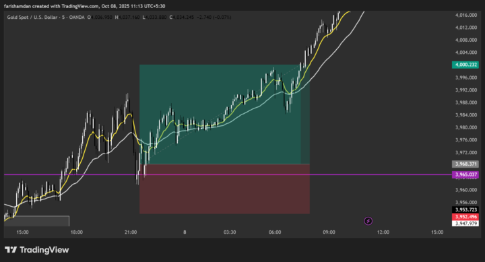Click the 3,984.000 price axis label
The image size is (485, 262).
[466, 114]
